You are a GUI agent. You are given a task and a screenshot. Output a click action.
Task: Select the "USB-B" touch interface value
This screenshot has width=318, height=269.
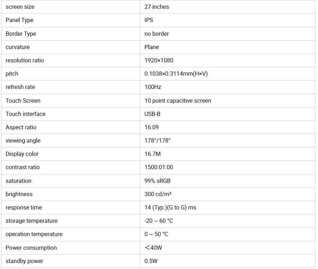coord(152,114)
